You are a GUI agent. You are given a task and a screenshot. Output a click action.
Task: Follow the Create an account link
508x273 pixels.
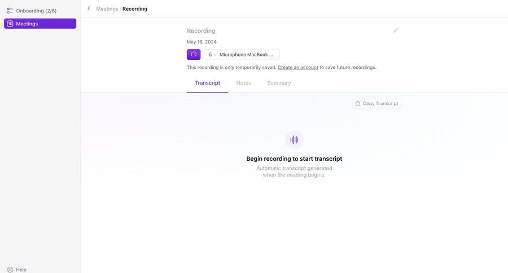[x=297, y=67]
